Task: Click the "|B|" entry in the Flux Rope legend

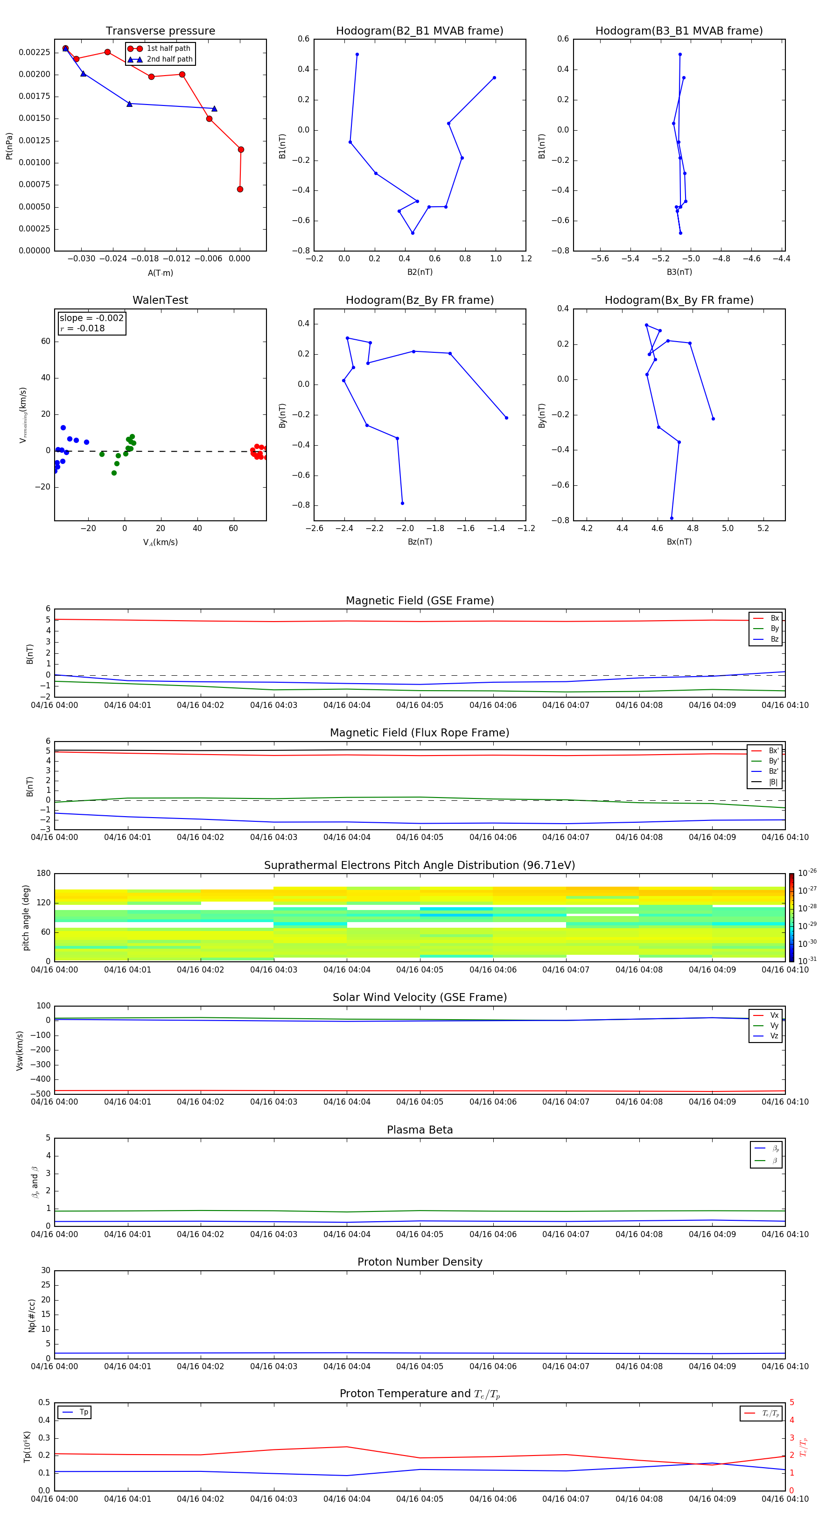Action: [x=765, y=783]
